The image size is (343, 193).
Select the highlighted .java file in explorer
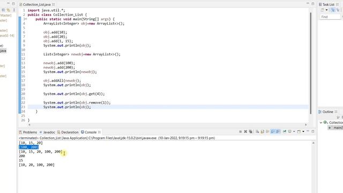tap(3, 51)
